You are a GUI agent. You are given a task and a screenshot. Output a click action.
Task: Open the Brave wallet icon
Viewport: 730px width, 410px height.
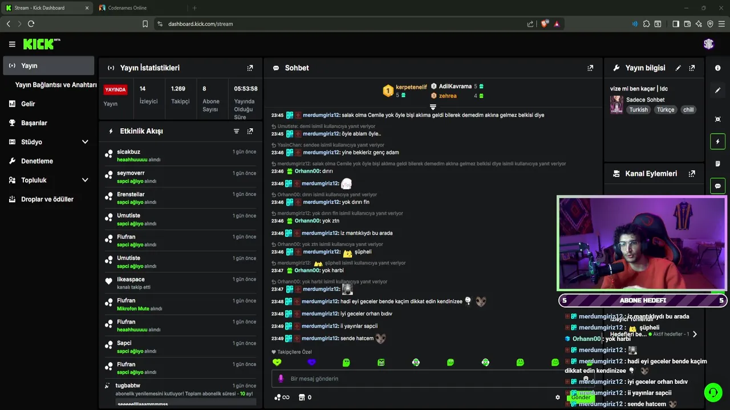tap(687, 24)
